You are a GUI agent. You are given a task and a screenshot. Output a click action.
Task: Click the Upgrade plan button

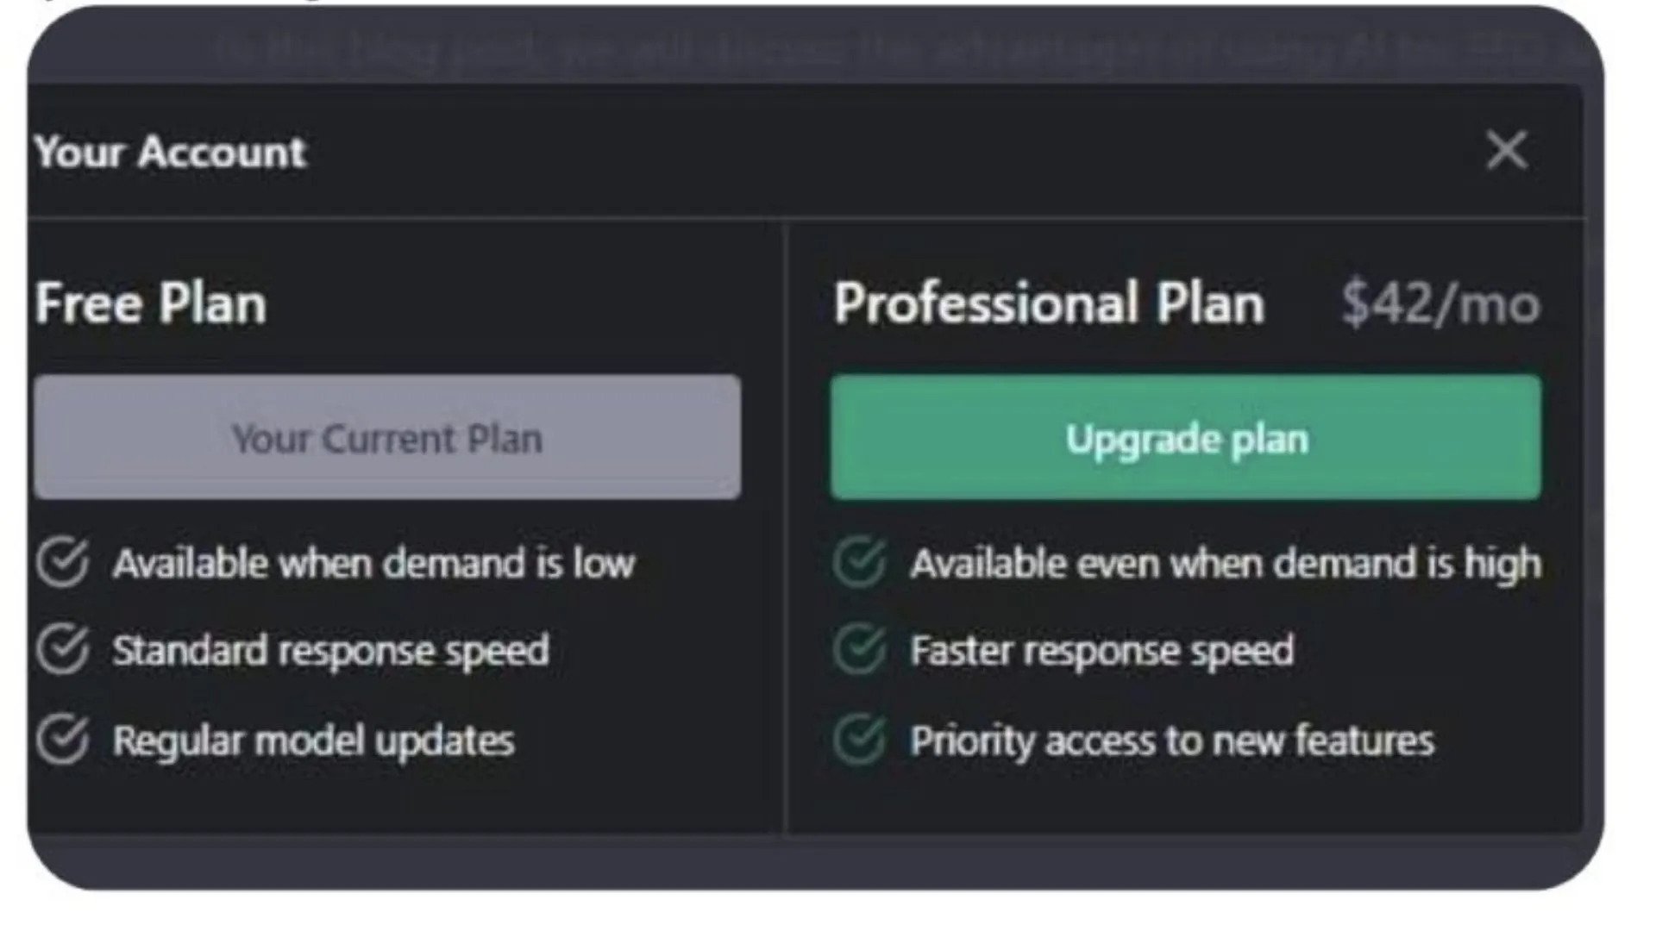[x=1186, y=438]
